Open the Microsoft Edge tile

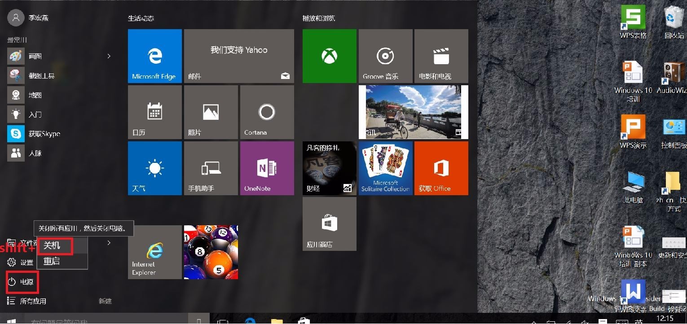pyautogui.click(x=155, y=56)
